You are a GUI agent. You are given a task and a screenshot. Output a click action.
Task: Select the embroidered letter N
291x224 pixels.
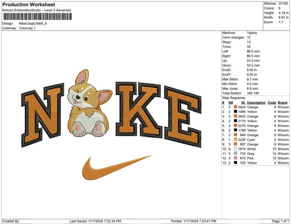point(43,115)
